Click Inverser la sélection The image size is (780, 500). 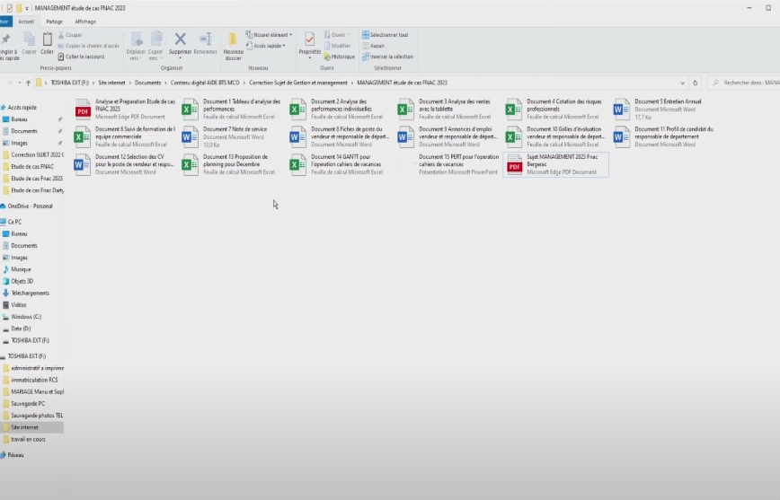tap(387, 57)
